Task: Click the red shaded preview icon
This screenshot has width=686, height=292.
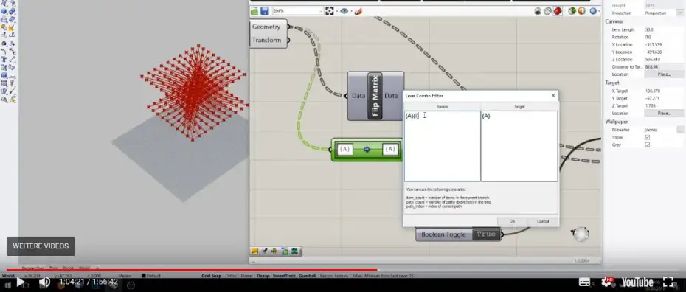Action: [558, 11]
